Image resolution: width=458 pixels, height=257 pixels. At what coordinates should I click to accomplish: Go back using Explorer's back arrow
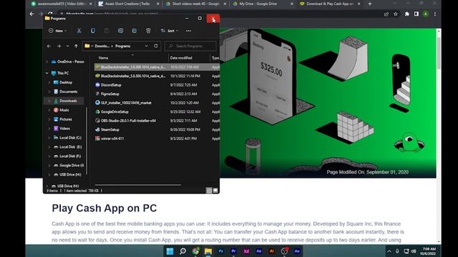49,46
